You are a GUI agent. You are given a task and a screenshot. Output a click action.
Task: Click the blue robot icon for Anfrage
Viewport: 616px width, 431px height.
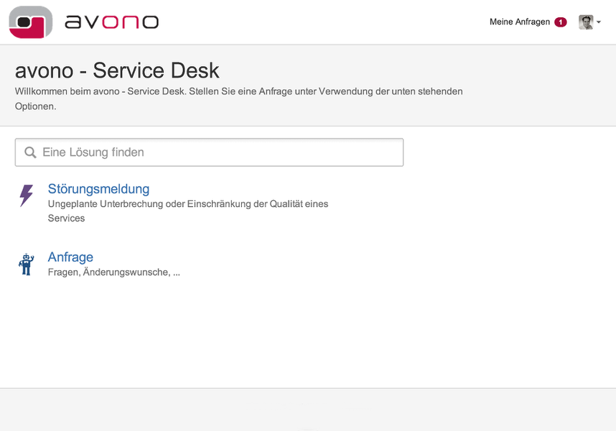point(26,264)
